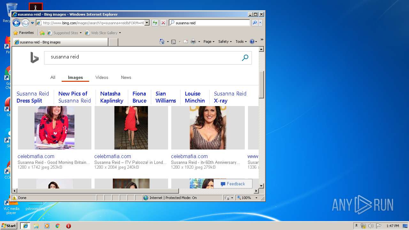Open the Help question mark icon
This screenshot has width=409, height=230.
click(x=252, y=42)
